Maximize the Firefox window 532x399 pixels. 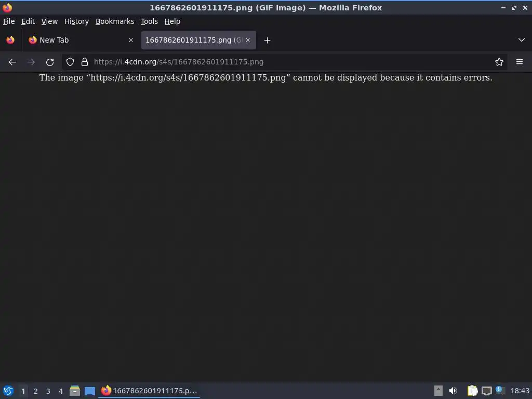tap(514, 7)
